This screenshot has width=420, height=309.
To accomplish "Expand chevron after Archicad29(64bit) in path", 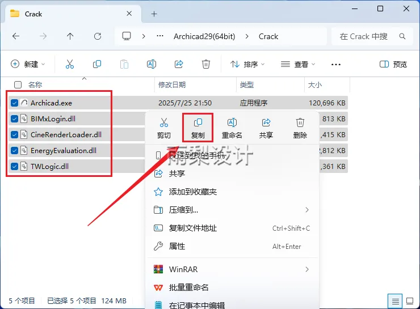I will tap(247, 36).
